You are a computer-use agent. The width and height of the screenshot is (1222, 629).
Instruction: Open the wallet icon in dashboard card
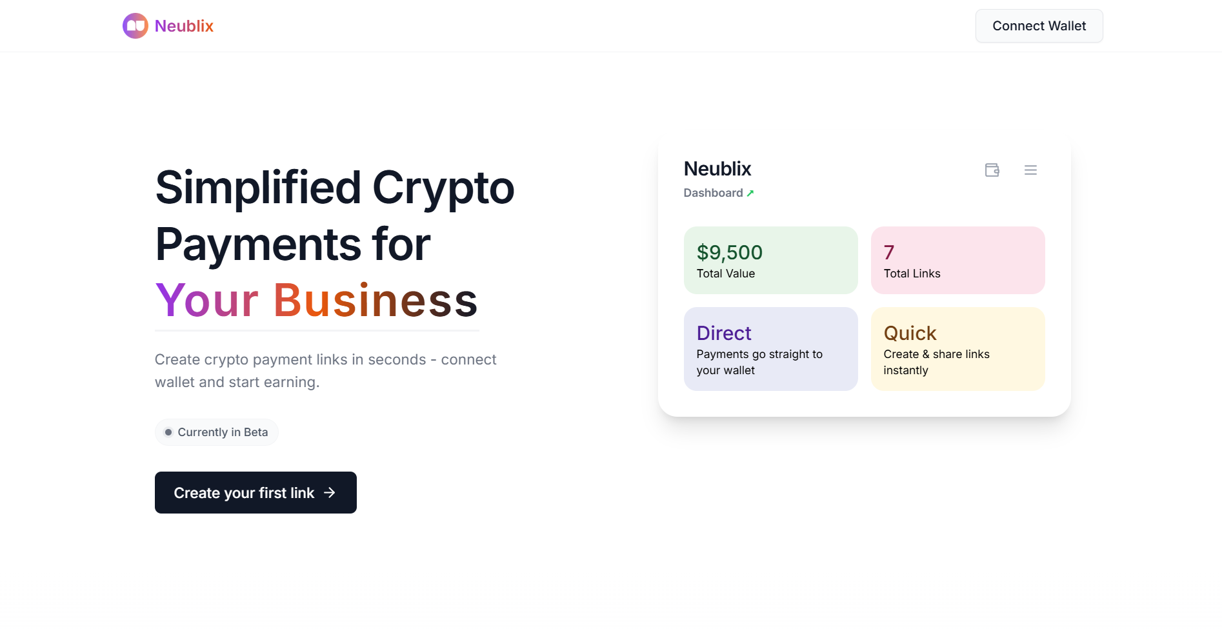[992, 170]
